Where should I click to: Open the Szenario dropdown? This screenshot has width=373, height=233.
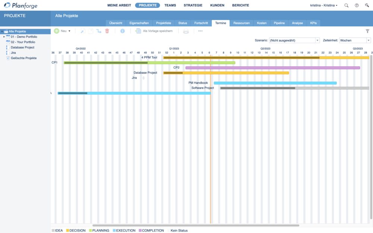[294, 40]
